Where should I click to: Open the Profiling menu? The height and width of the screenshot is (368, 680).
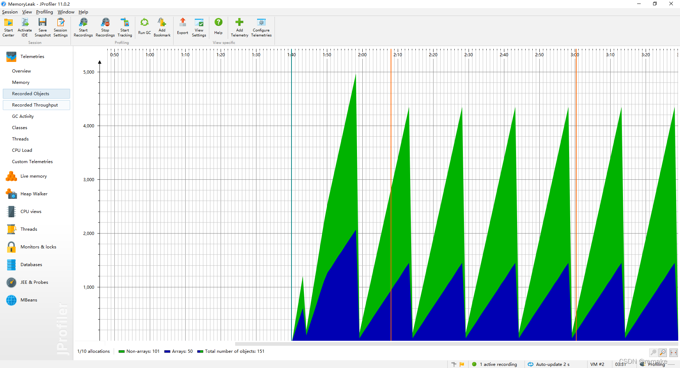45,12
